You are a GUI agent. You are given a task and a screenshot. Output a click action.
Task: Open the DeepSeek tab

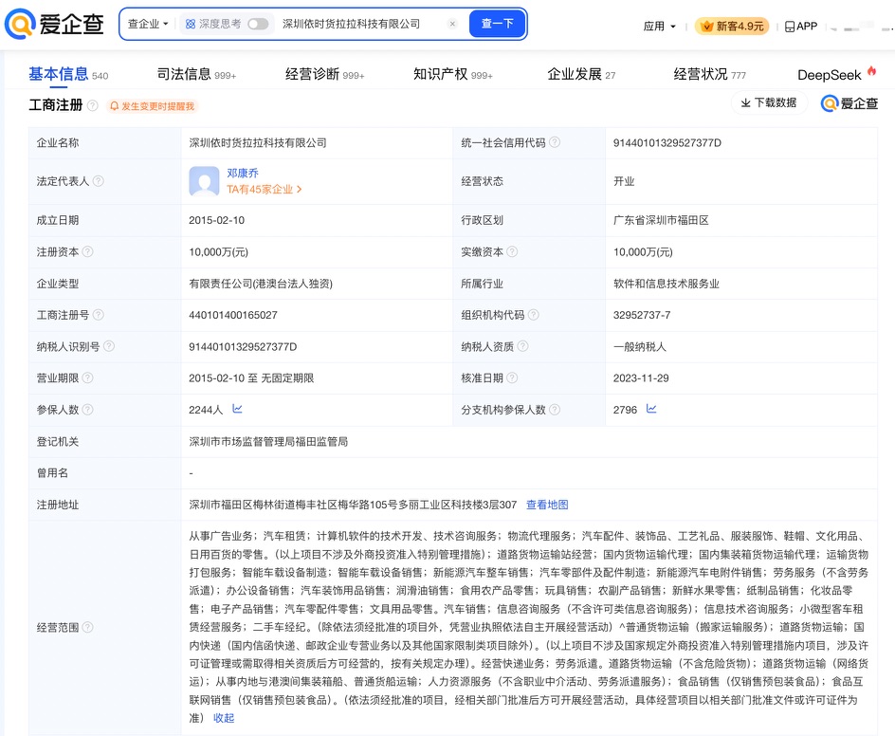pos(836,75)
